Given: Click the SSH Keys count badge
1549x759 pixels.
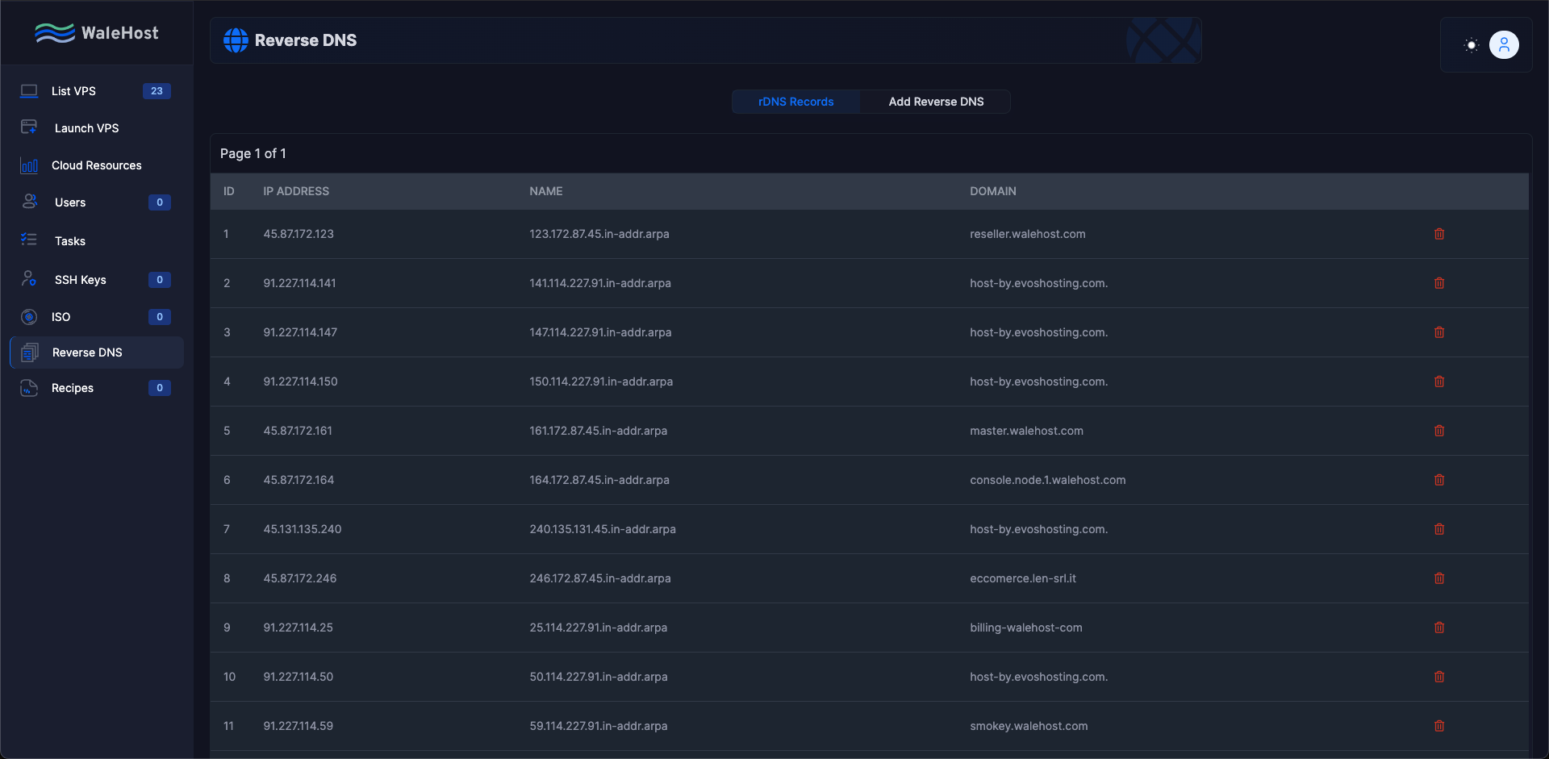Looking at the screenshot, I should click(160, 280).
